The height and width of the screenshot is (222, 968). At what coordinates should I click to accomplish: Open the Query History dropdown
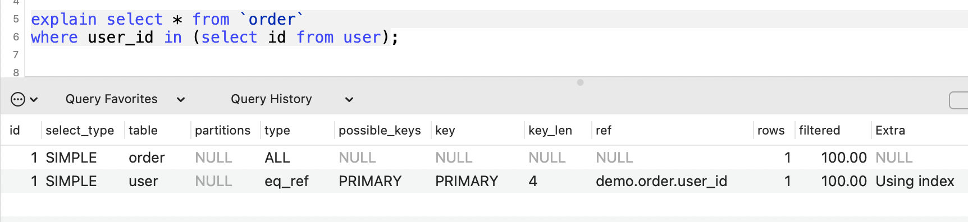[292, 99]
